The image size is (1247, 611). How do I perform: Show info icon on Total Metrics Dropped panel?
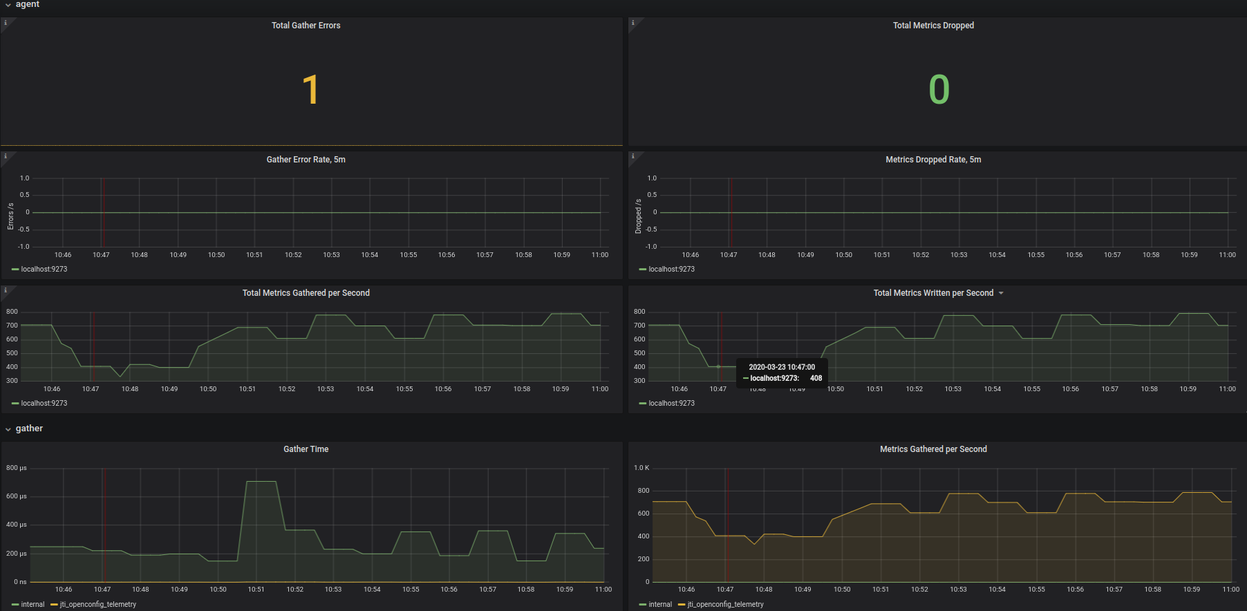633,23
